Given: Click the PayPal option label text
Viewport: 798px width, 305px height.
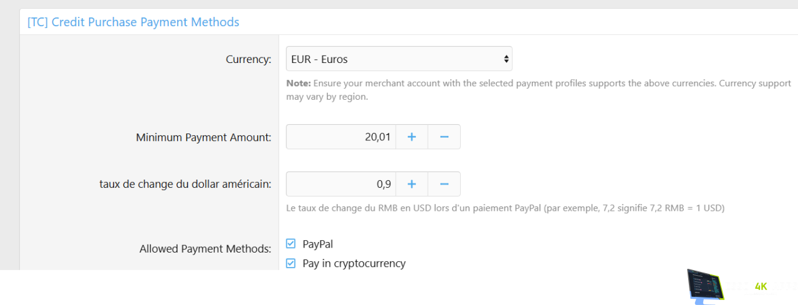Looking at the screenshot, I should (x=317, y=244).
